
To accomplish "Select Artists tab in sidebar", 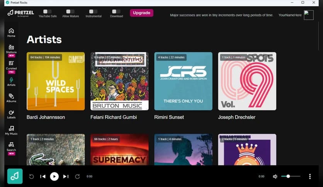I will click(x=11, y=82).
